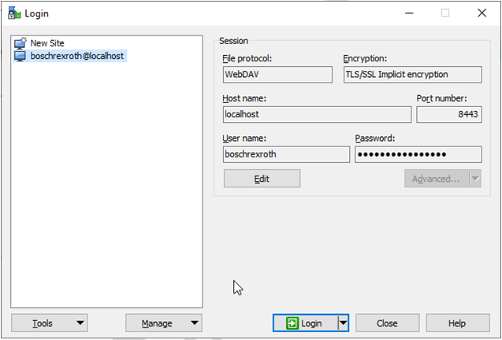Viewport: 502px width, 340px height.
Task: Click the green Login arrow icon
Action: click(292, 323)
